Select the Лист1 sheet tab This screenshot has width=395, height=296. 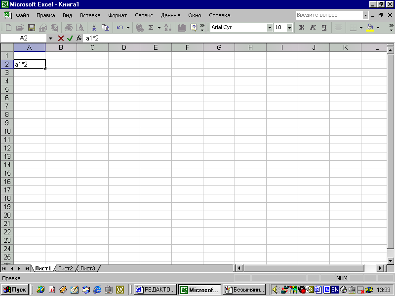tap(43, 268)
